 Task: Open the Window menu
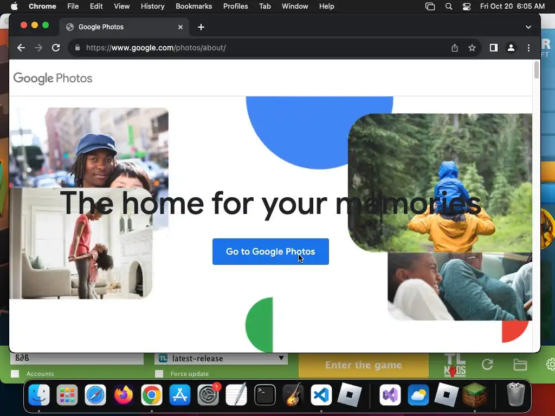[x=295, y=6]
